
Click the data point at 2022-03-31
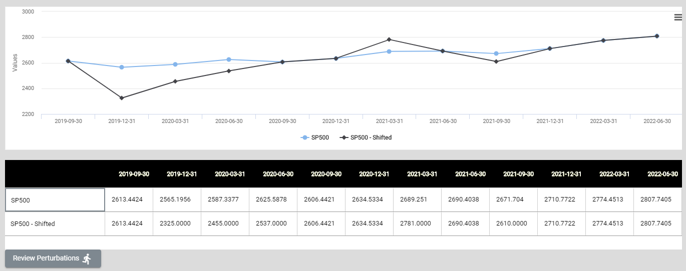coord(603,40)
